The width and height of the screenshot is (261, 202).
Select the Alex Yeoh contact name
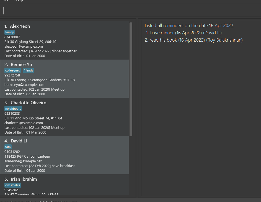(20, 26)
